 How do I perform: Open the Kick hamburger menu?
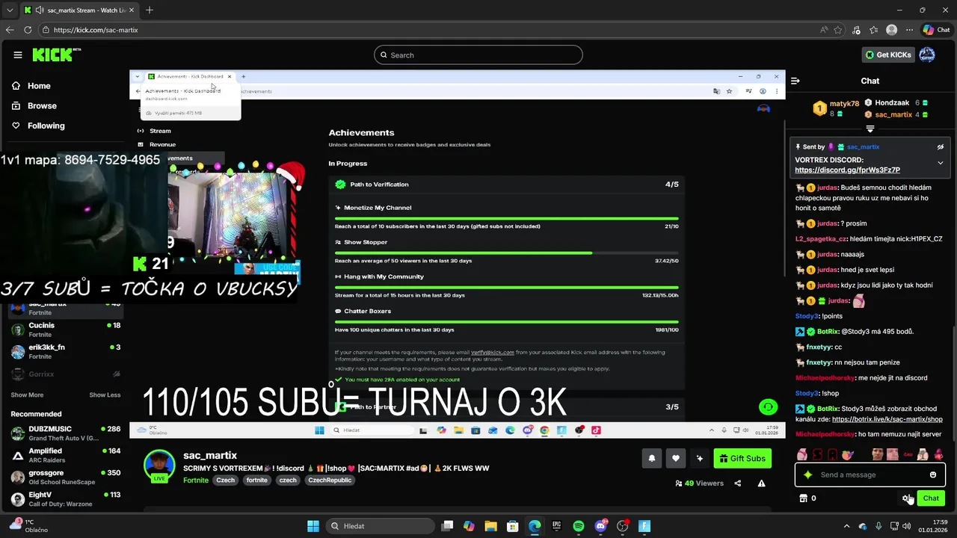(18, 55)
